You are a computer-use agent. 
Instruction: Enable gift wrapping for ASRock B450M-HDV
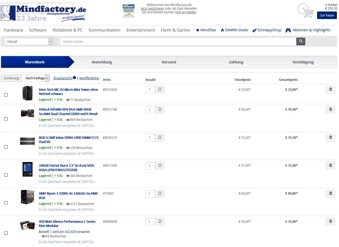pyautogui.click(x=40, y=126)
